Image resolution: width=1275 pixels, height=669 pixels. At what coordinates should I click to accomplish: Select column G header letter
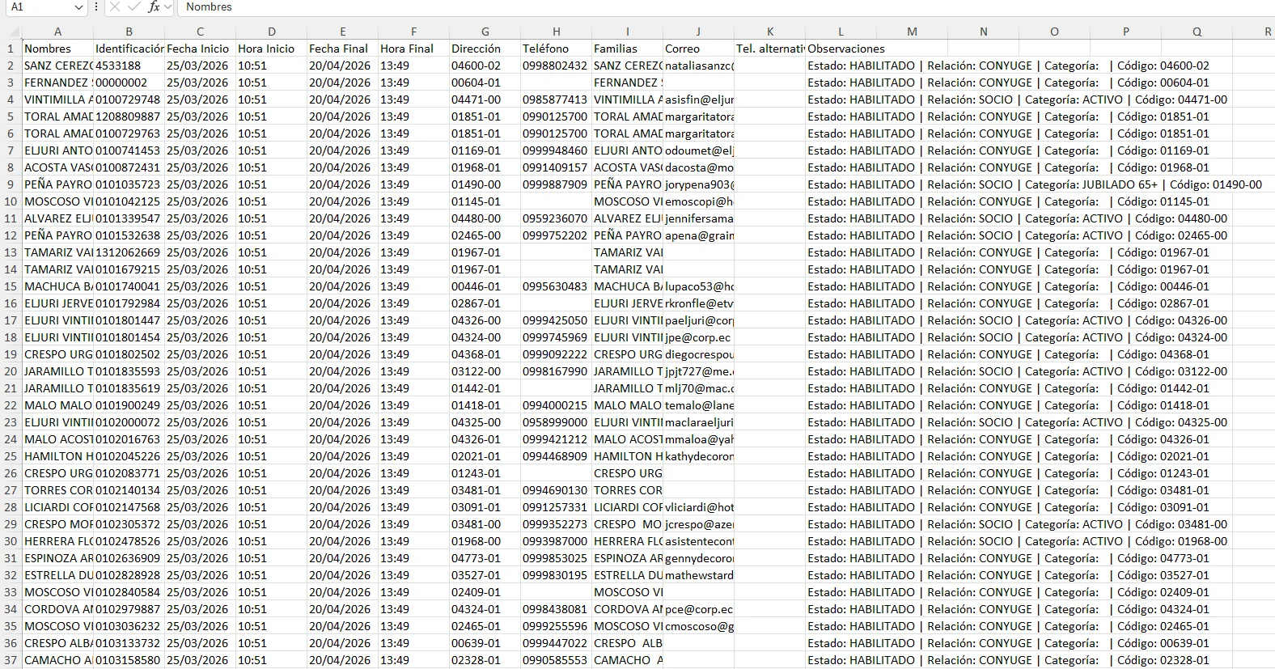[485, 32]
